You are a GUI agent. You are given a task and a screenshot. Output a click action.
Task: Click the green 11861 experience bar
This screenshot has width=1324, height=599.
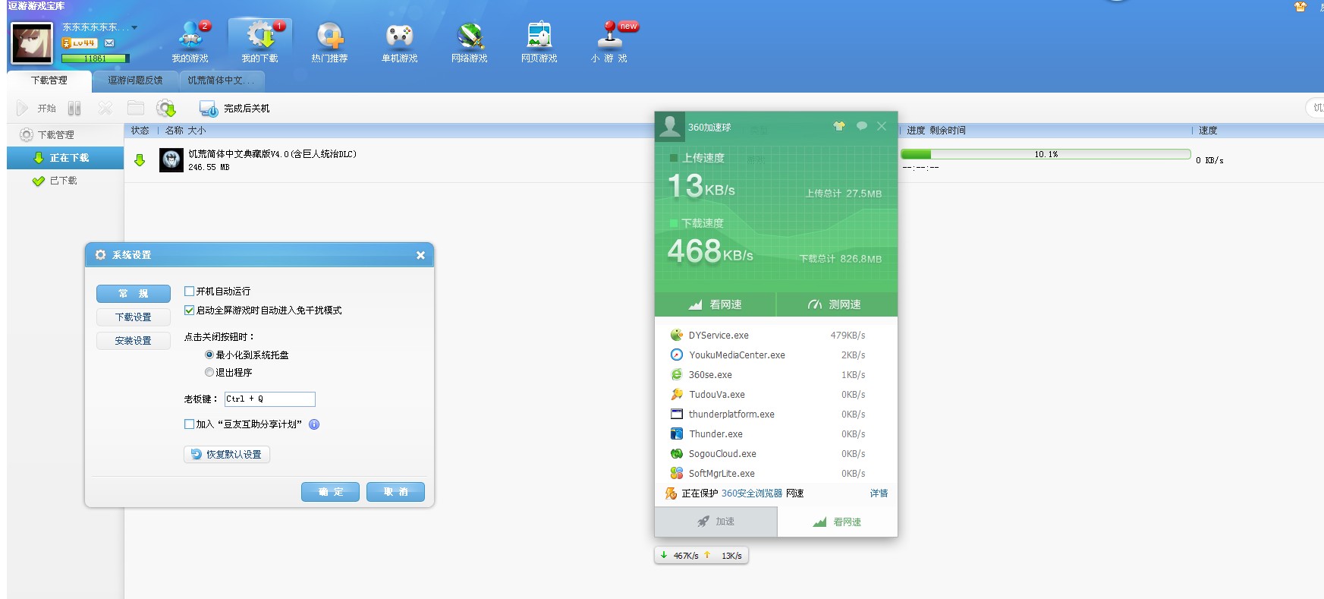[x=96, y=58]
